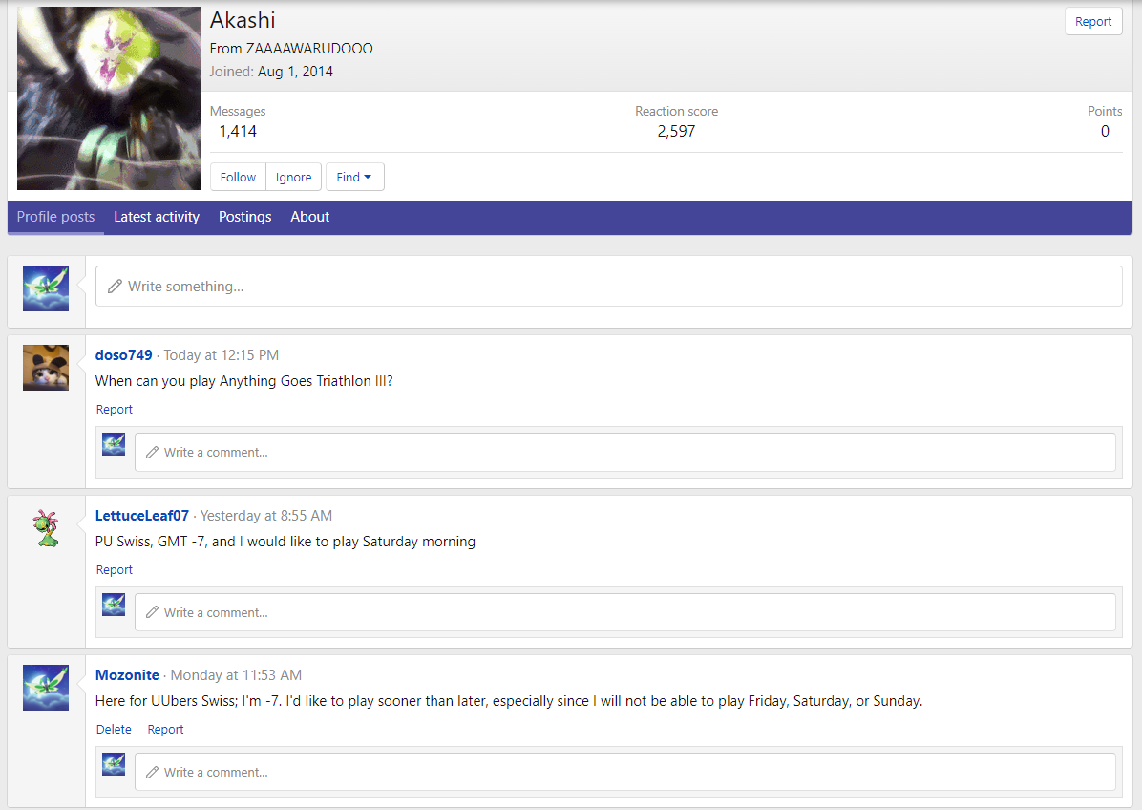
Task: Report doso749's profile post
Action: point(115,410)
